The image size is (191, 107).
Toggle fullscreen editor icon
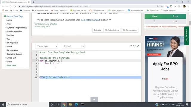(134, 46)
